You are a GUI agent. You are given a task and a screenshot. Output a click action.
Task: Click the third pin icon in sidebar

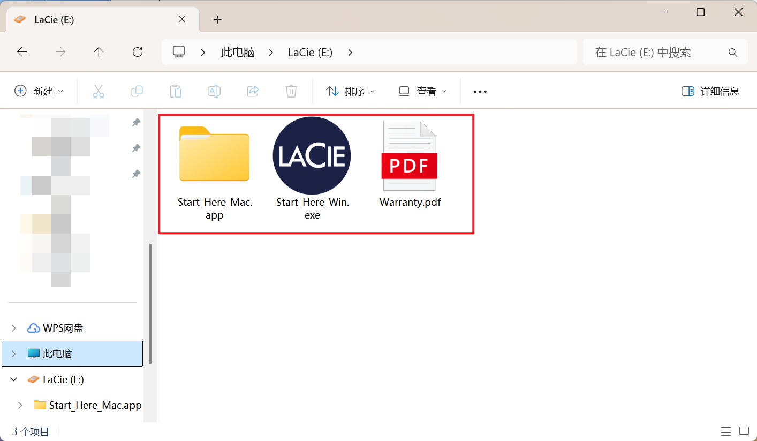pos(136,174)
